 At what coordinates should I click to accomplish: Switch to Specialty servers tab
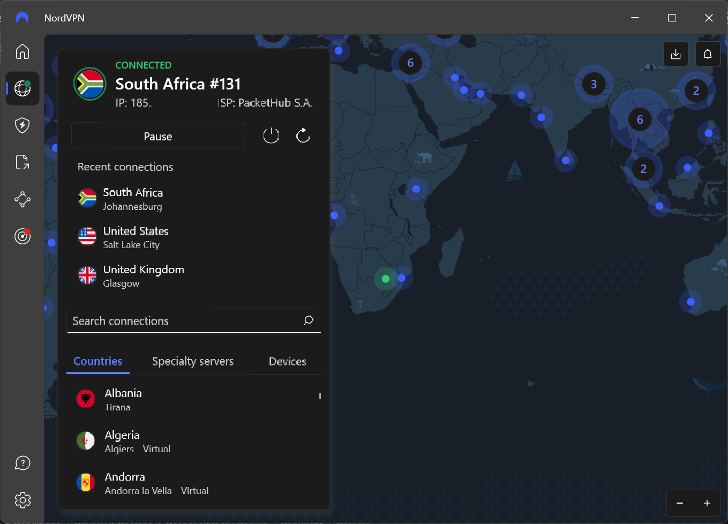coord(193,361)
